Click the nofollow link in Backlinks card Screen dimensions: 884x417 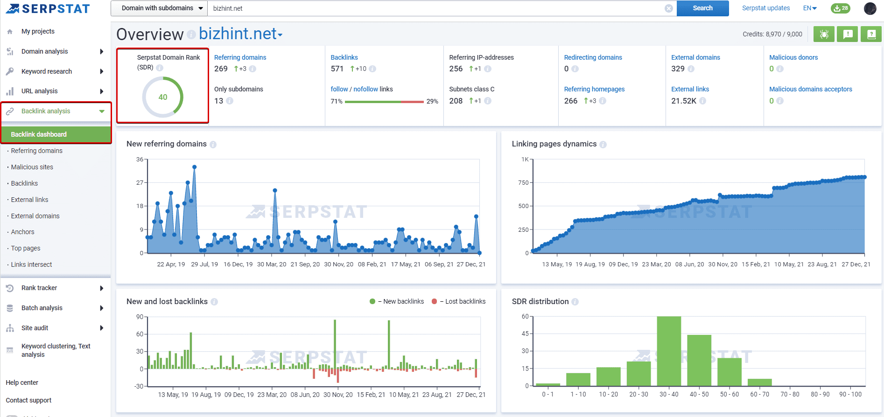tap(365, 89)
